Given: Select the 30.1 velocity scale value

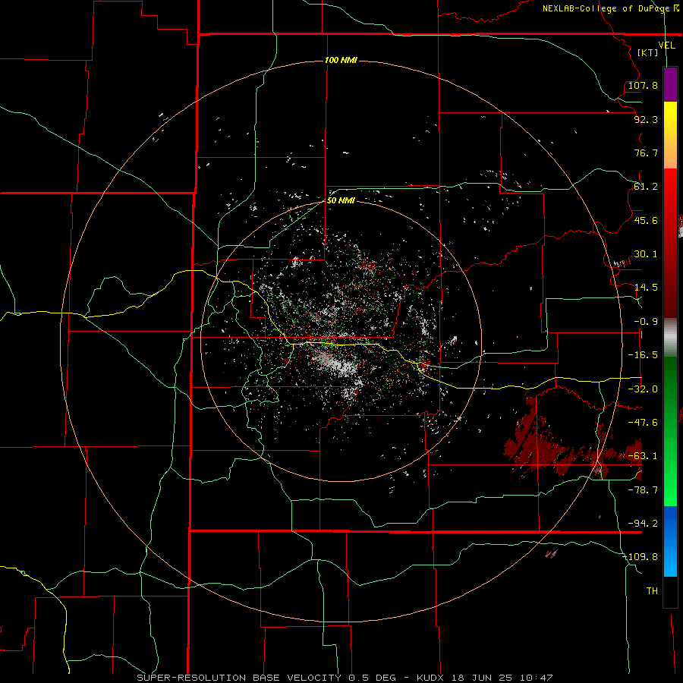Looking at the screenshot, I should (646, 254).
